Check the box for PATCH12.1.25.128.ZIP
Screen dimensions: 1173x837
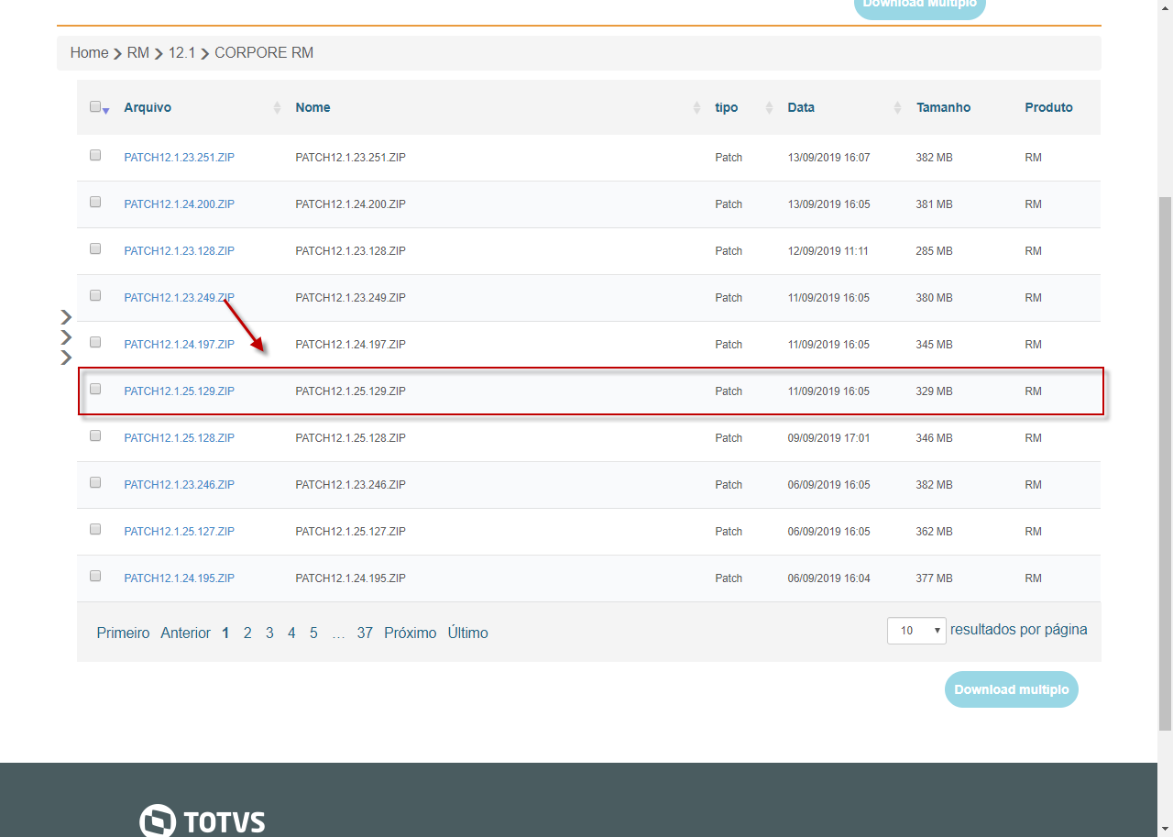point(95,435)
